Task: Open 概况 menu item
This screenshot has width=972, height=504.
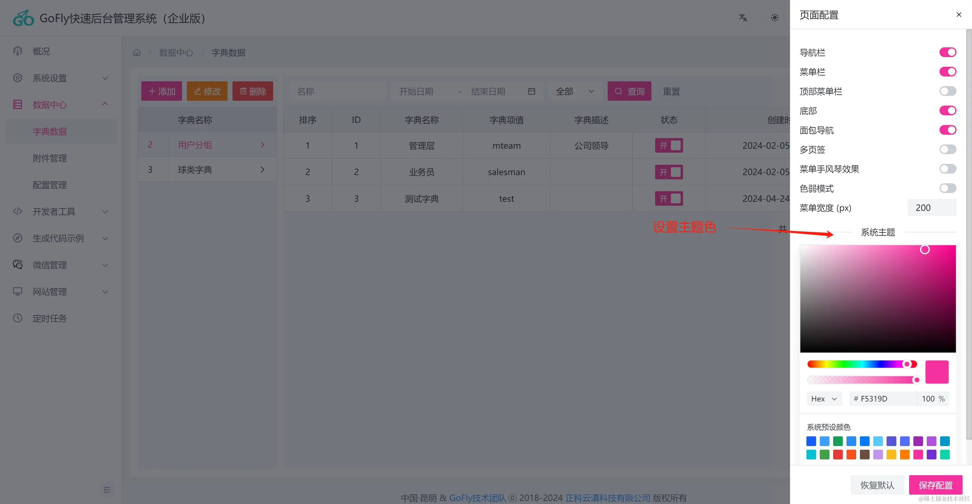Action: [x=61, y=51]
